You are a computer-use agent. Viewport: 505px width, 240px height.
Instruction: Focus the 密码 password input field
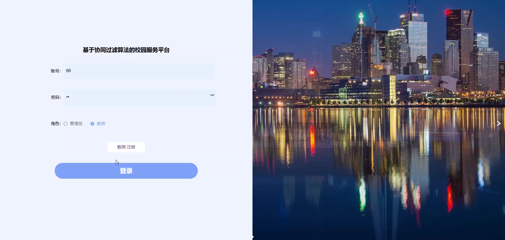(139, 97)
